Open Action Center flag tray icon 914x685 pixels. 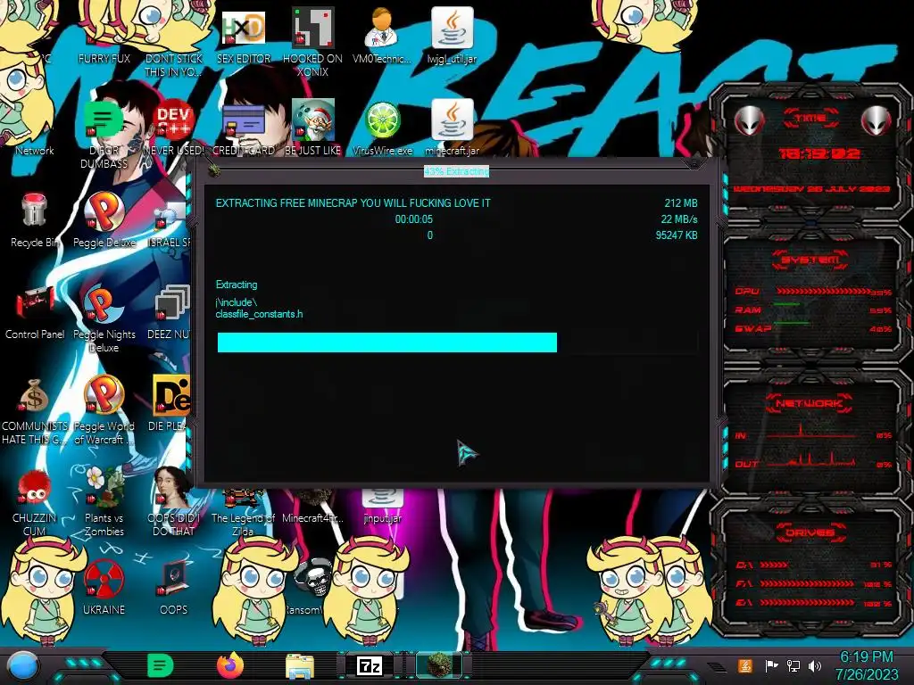[x=772, y=665]
